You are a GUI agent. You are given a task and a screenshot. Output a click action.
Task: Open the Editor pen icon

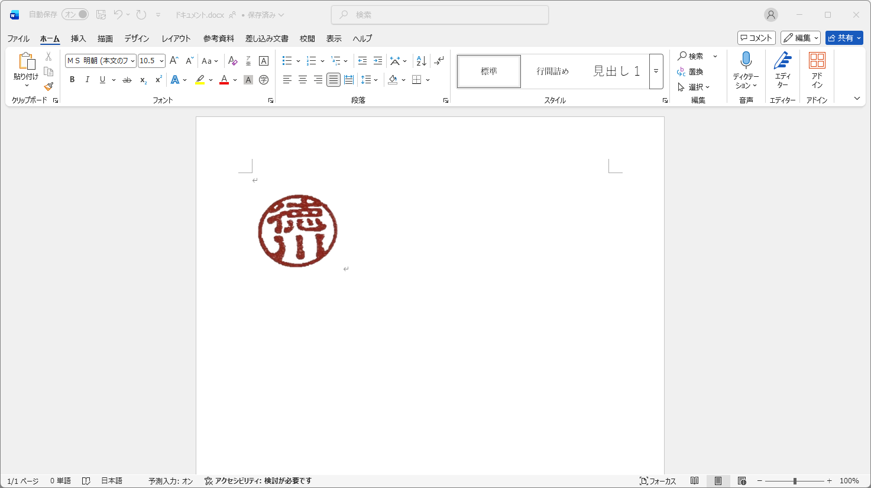782,60
